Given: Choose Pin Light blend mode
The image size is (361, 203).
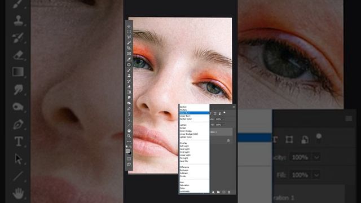Looking at the screenshot, I should pyautogui.click(x=184, y=158).
